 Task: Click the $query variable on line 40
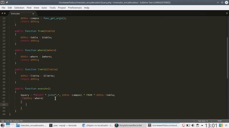pos(25,95)
